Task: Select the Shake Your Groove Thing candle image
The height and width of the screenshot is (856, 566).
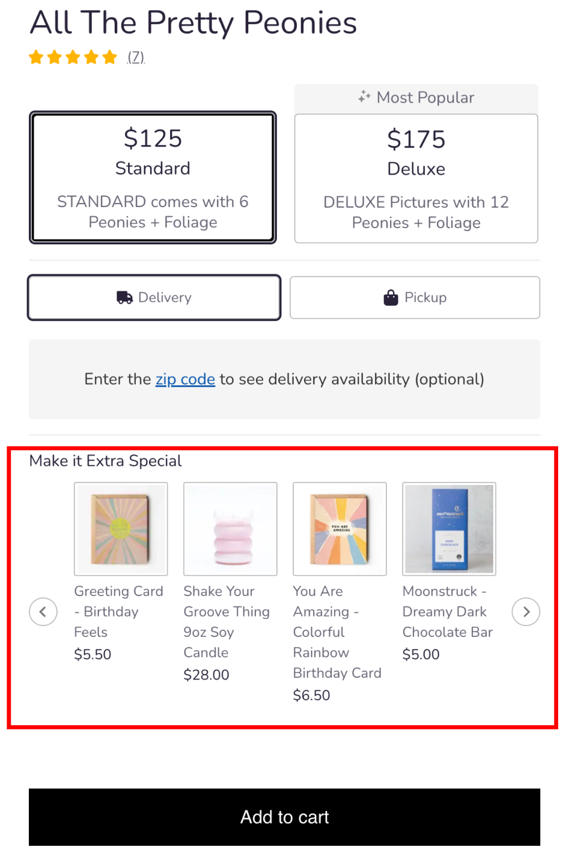Action: tap(230, 529)
